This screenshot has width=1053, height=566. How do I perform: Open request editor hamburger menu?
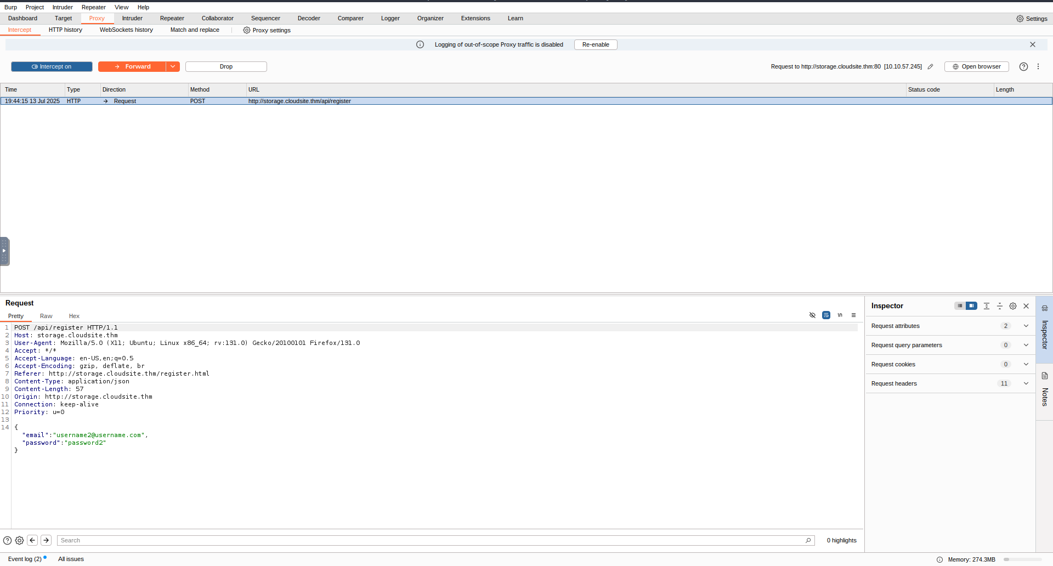coord(853,315)
